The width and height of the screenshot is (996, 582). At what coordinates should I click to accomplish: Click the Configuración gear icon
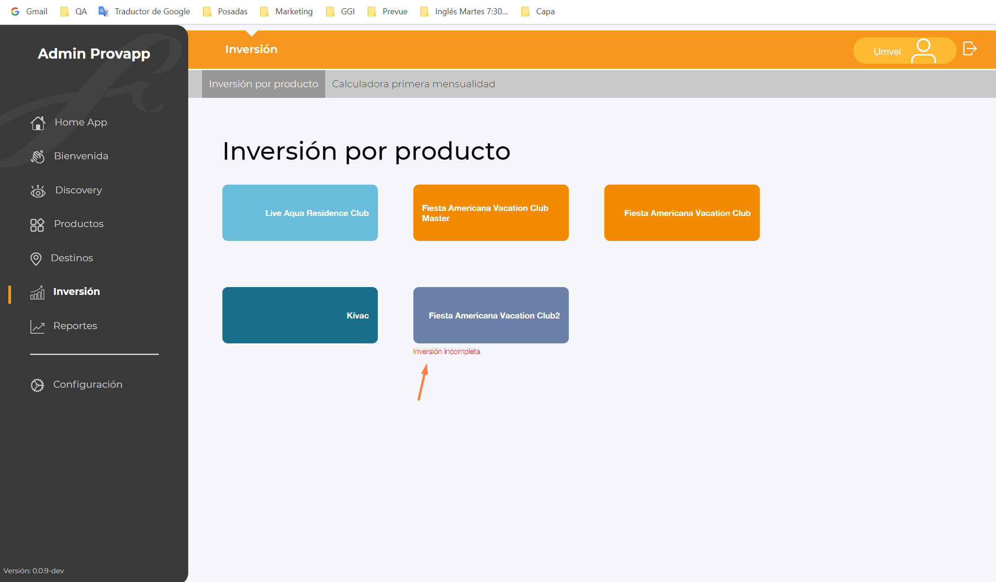pos(37,385)
